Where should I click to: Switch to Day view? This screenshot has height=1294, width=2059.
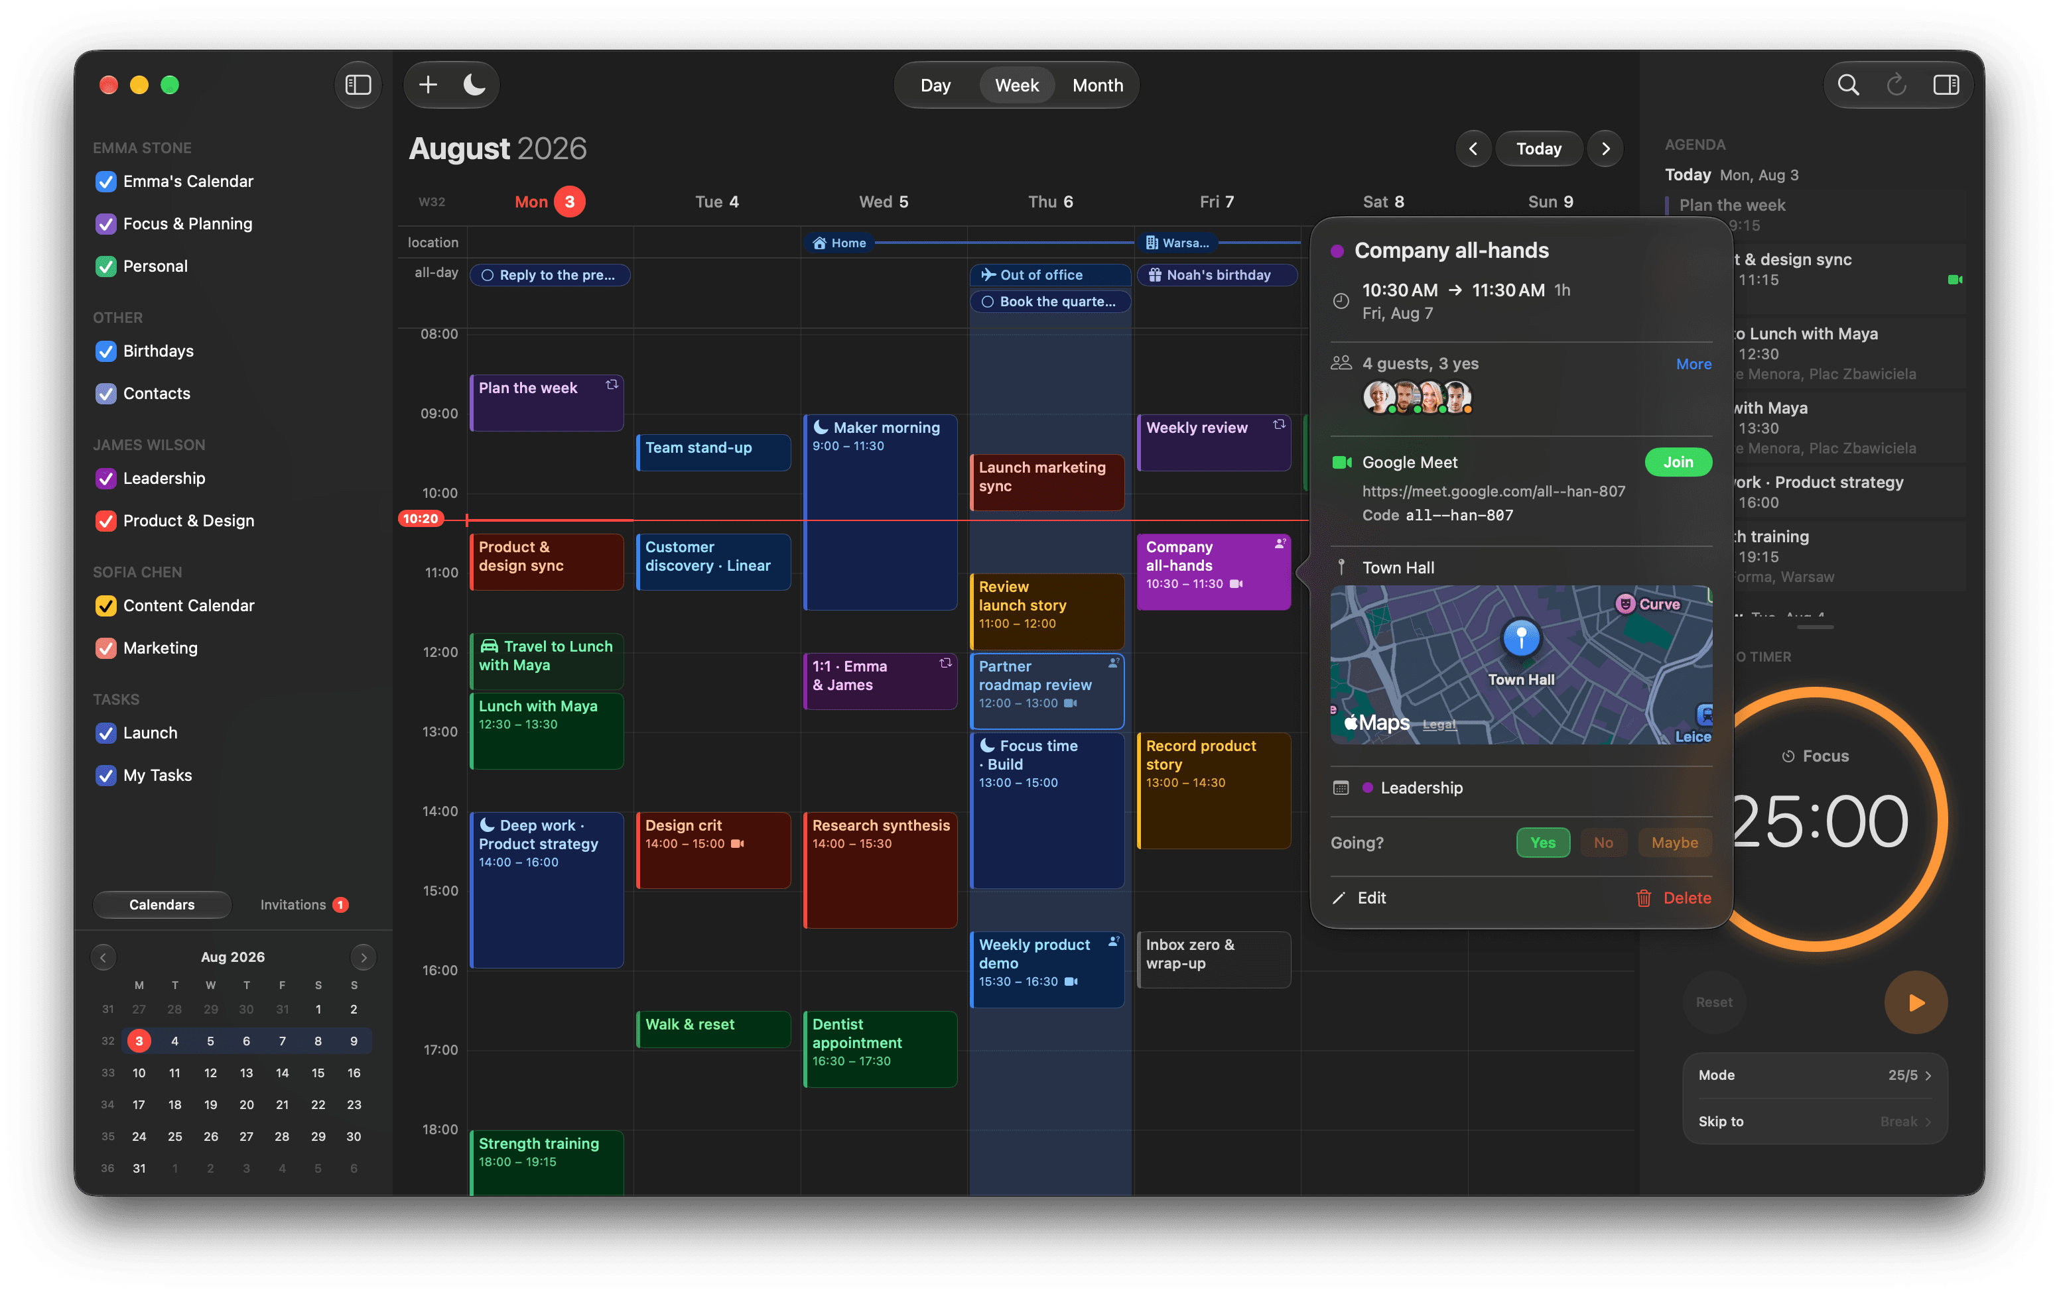935,85
